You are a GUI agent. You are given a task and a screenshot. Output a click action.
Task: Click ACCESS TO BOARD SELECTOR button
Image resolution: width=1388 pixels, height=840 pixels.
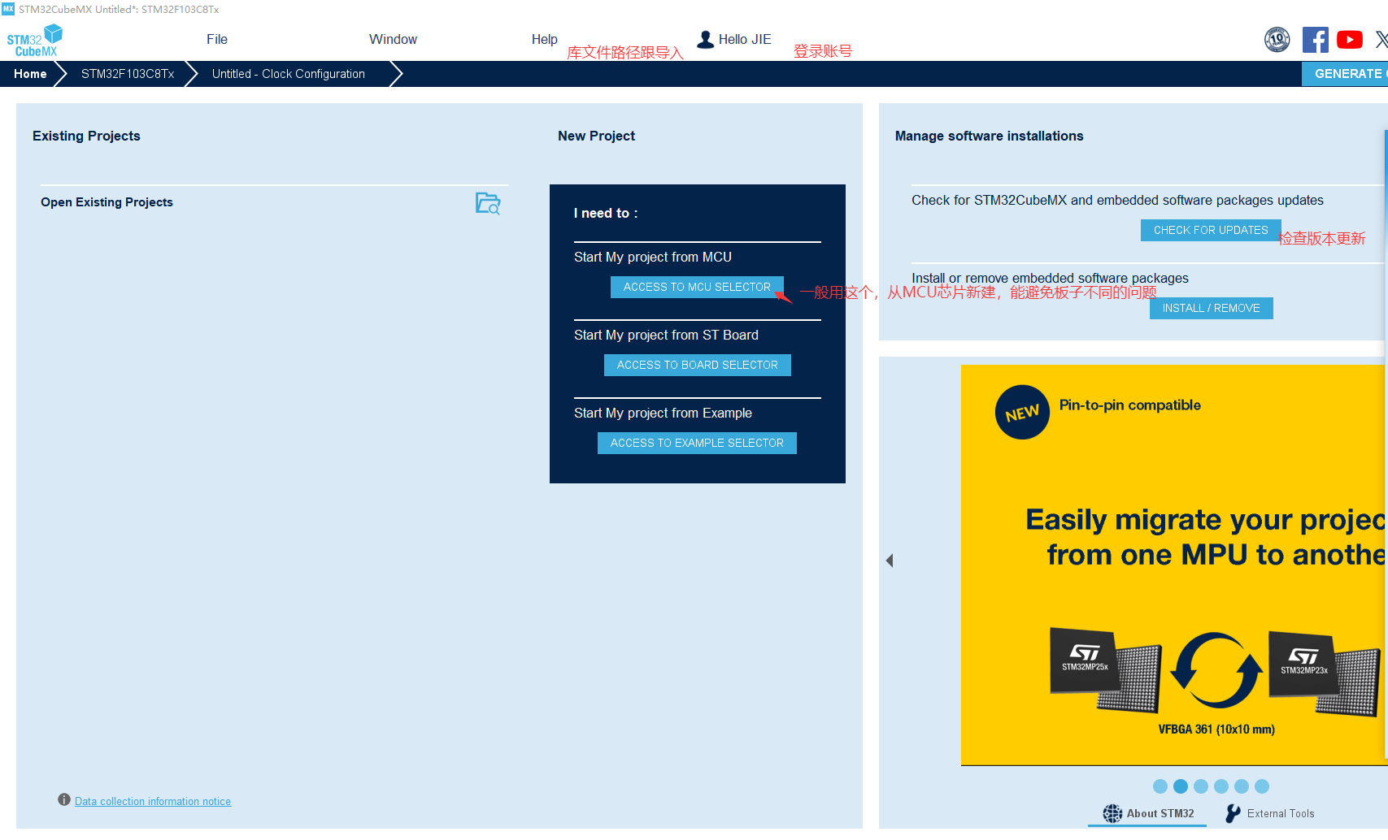point(698,365)
